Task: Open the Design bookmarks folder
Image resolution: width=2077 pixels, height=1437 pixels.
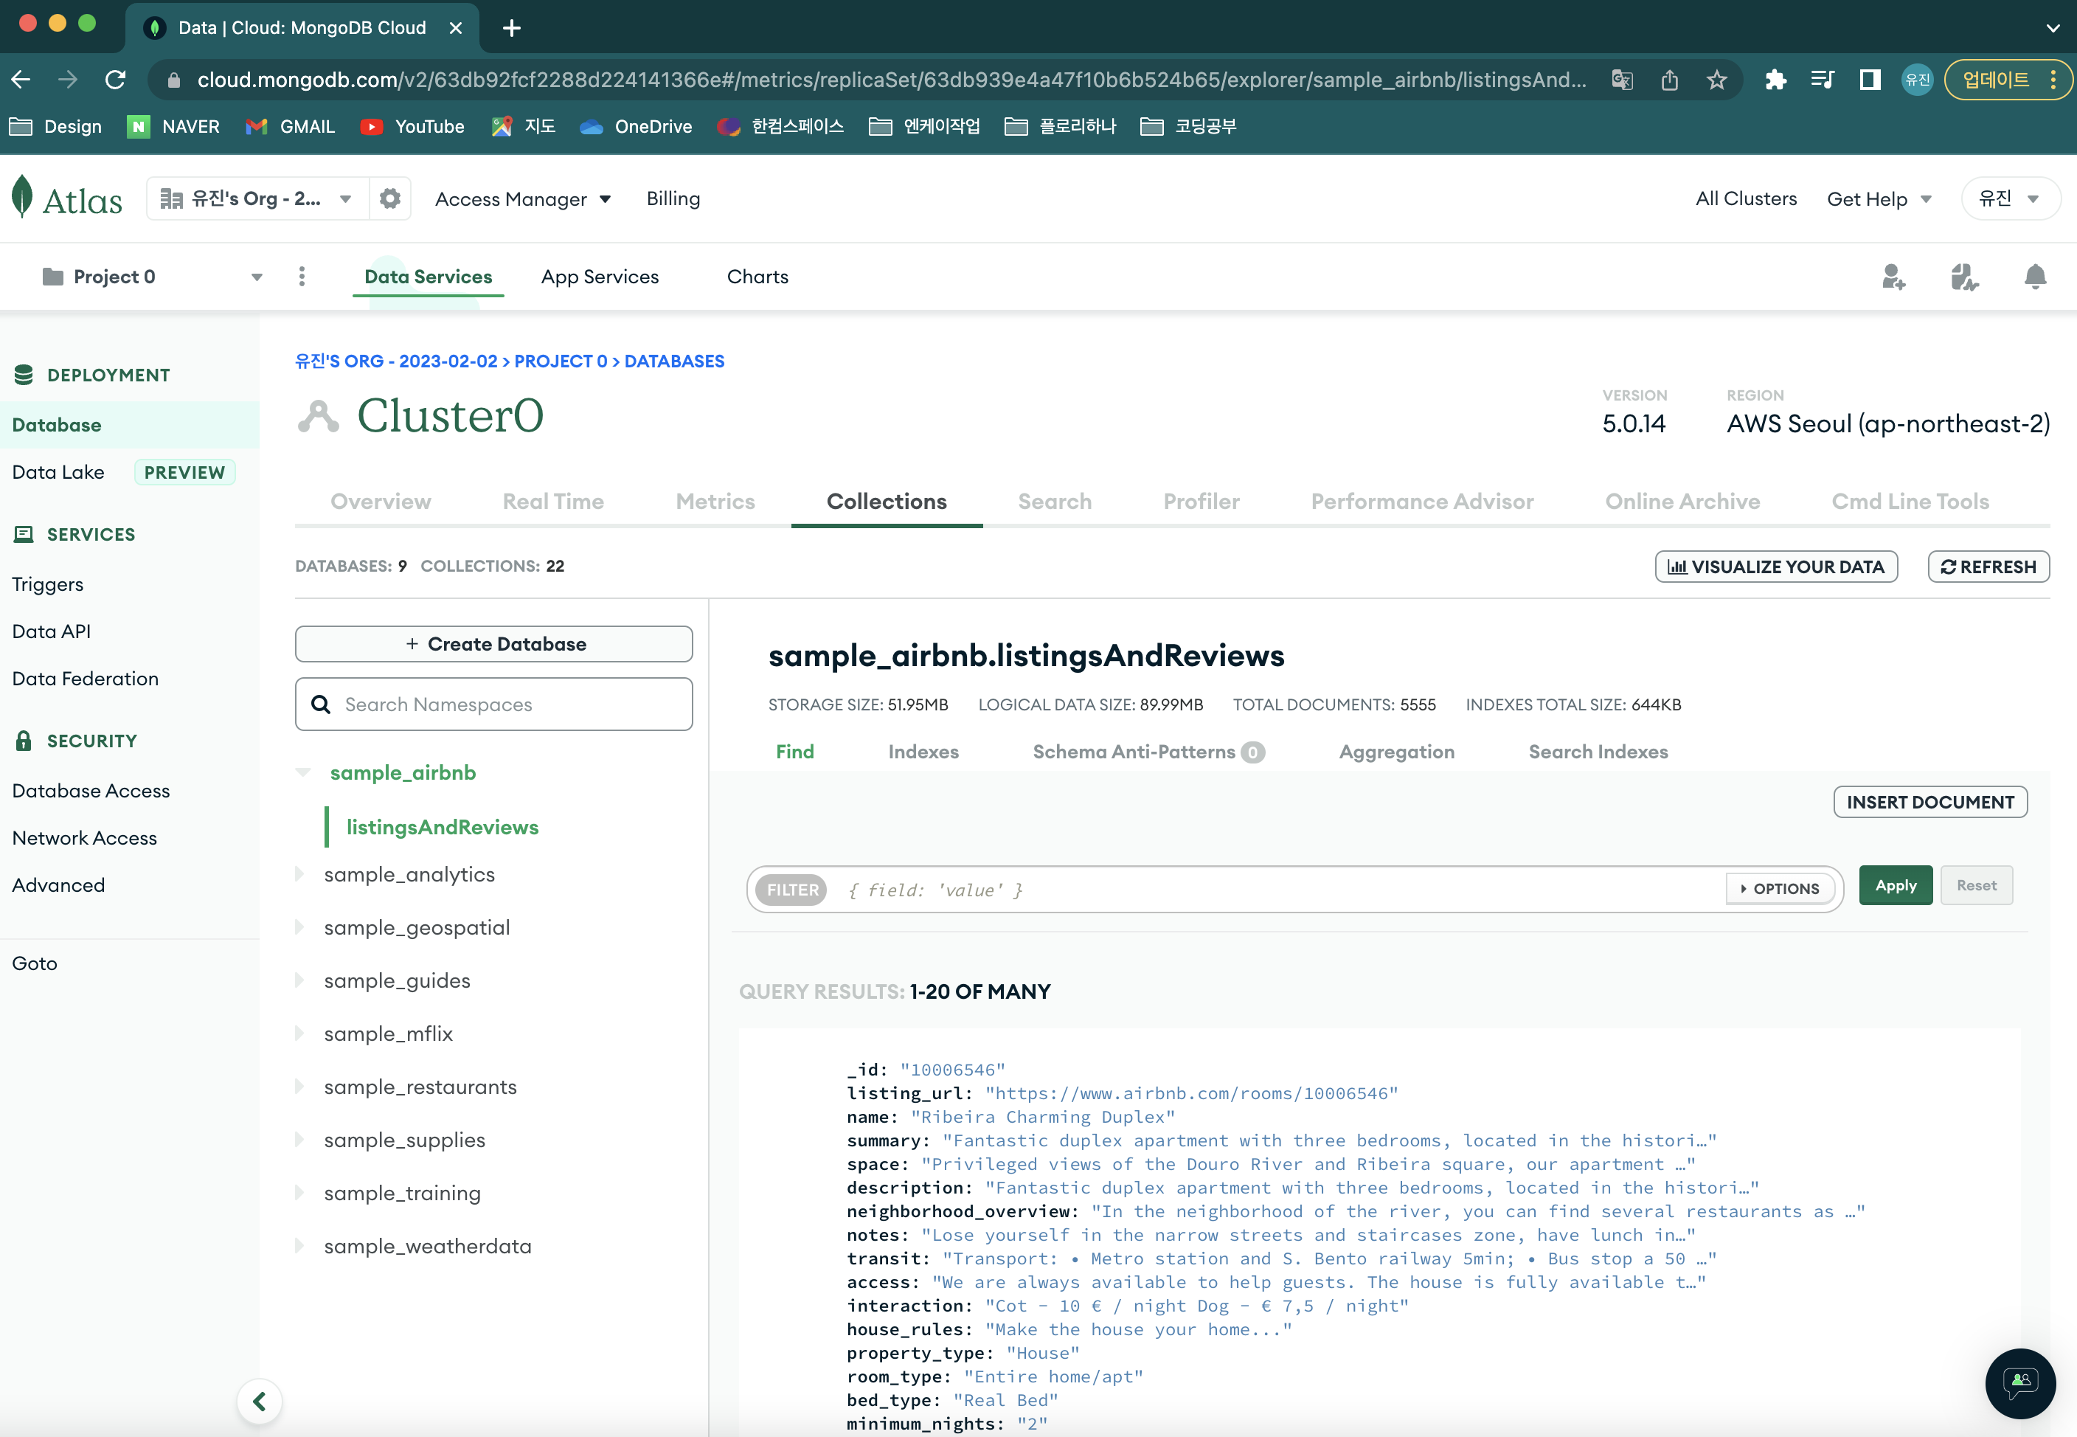Action: (56, 126)
